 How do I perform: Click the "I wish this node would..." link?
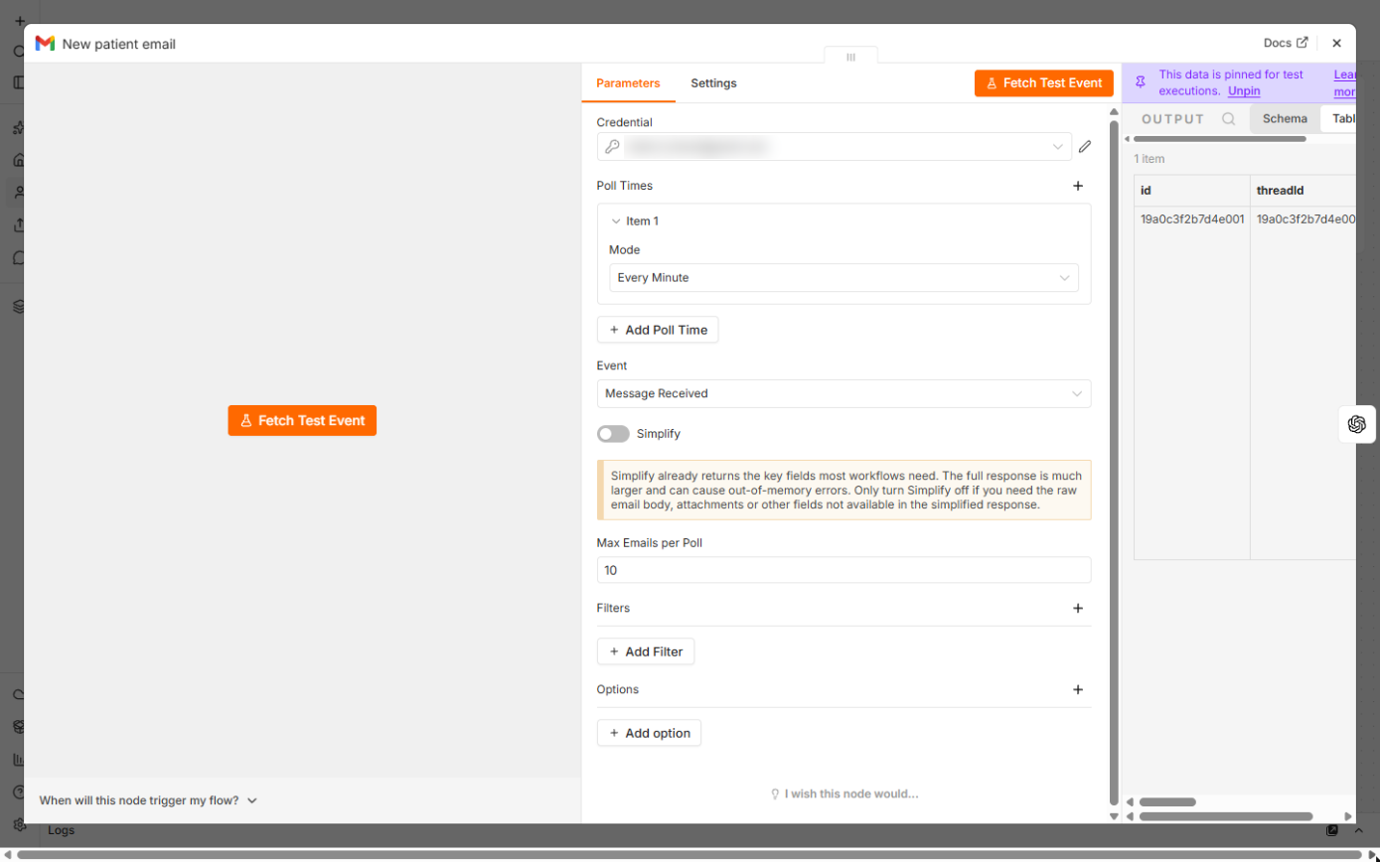[x=844, y=794]
